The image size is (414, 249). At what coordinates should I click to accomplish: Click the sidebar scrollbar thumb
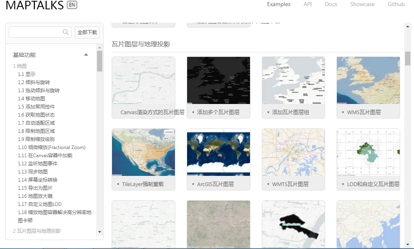[x=99, y=61]
